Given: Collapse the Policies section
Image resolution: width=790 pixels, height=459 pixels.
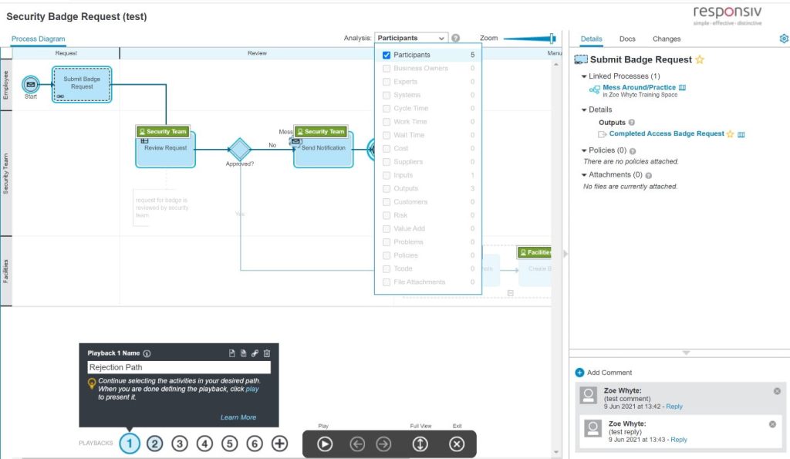Looking at the screenshot, I should [x=585, y=150].
